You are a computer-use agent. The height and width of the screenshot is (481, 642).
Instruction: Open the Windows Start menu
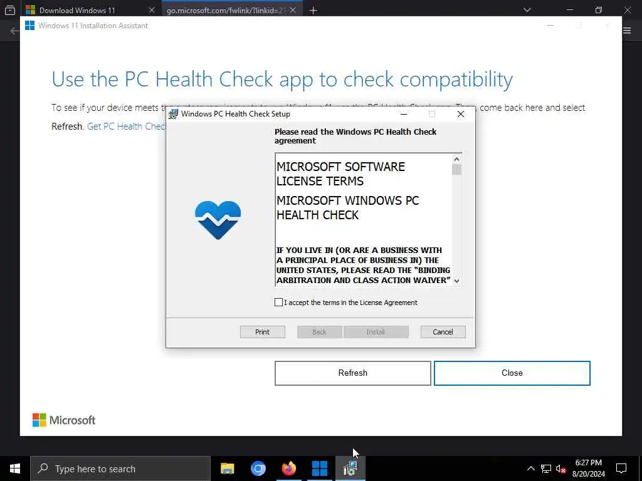[x=15, y=468]
